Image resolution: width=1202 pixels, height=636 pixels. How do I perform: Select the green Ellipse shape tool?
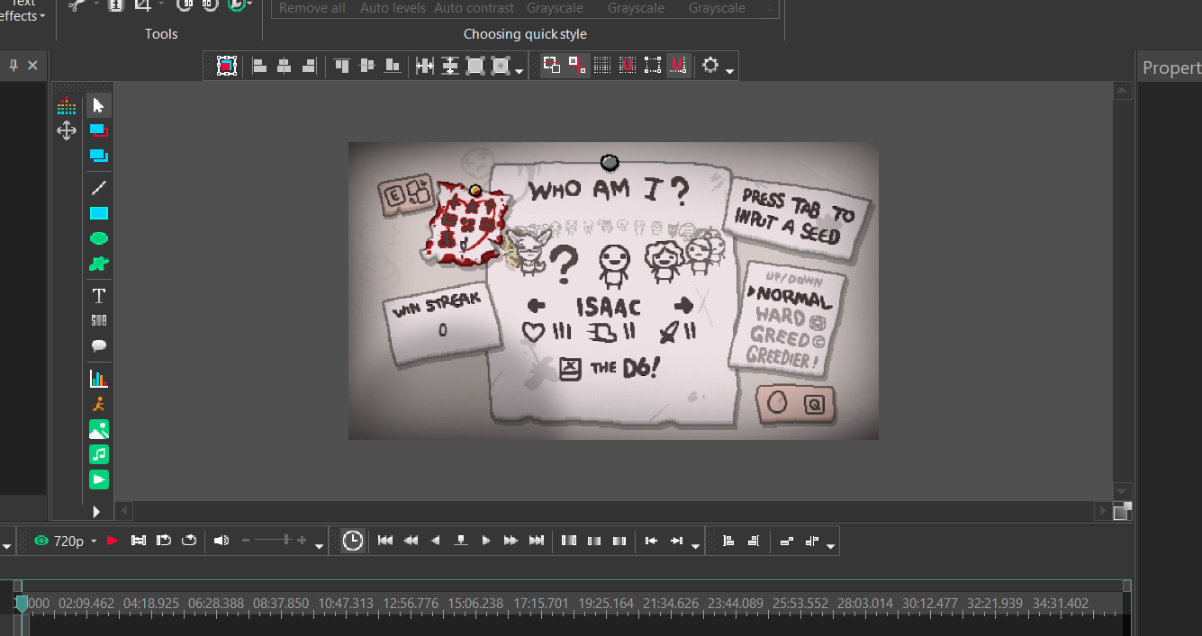[x=99, y=238]
